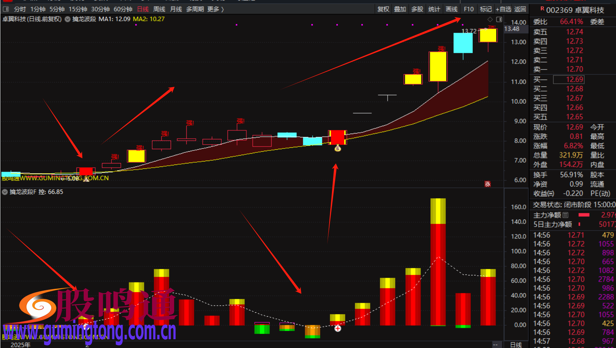This screenshot has height=348, width=616.
Task: Click the 买一 price 12.69 field
Action: [x=574, y=79]
